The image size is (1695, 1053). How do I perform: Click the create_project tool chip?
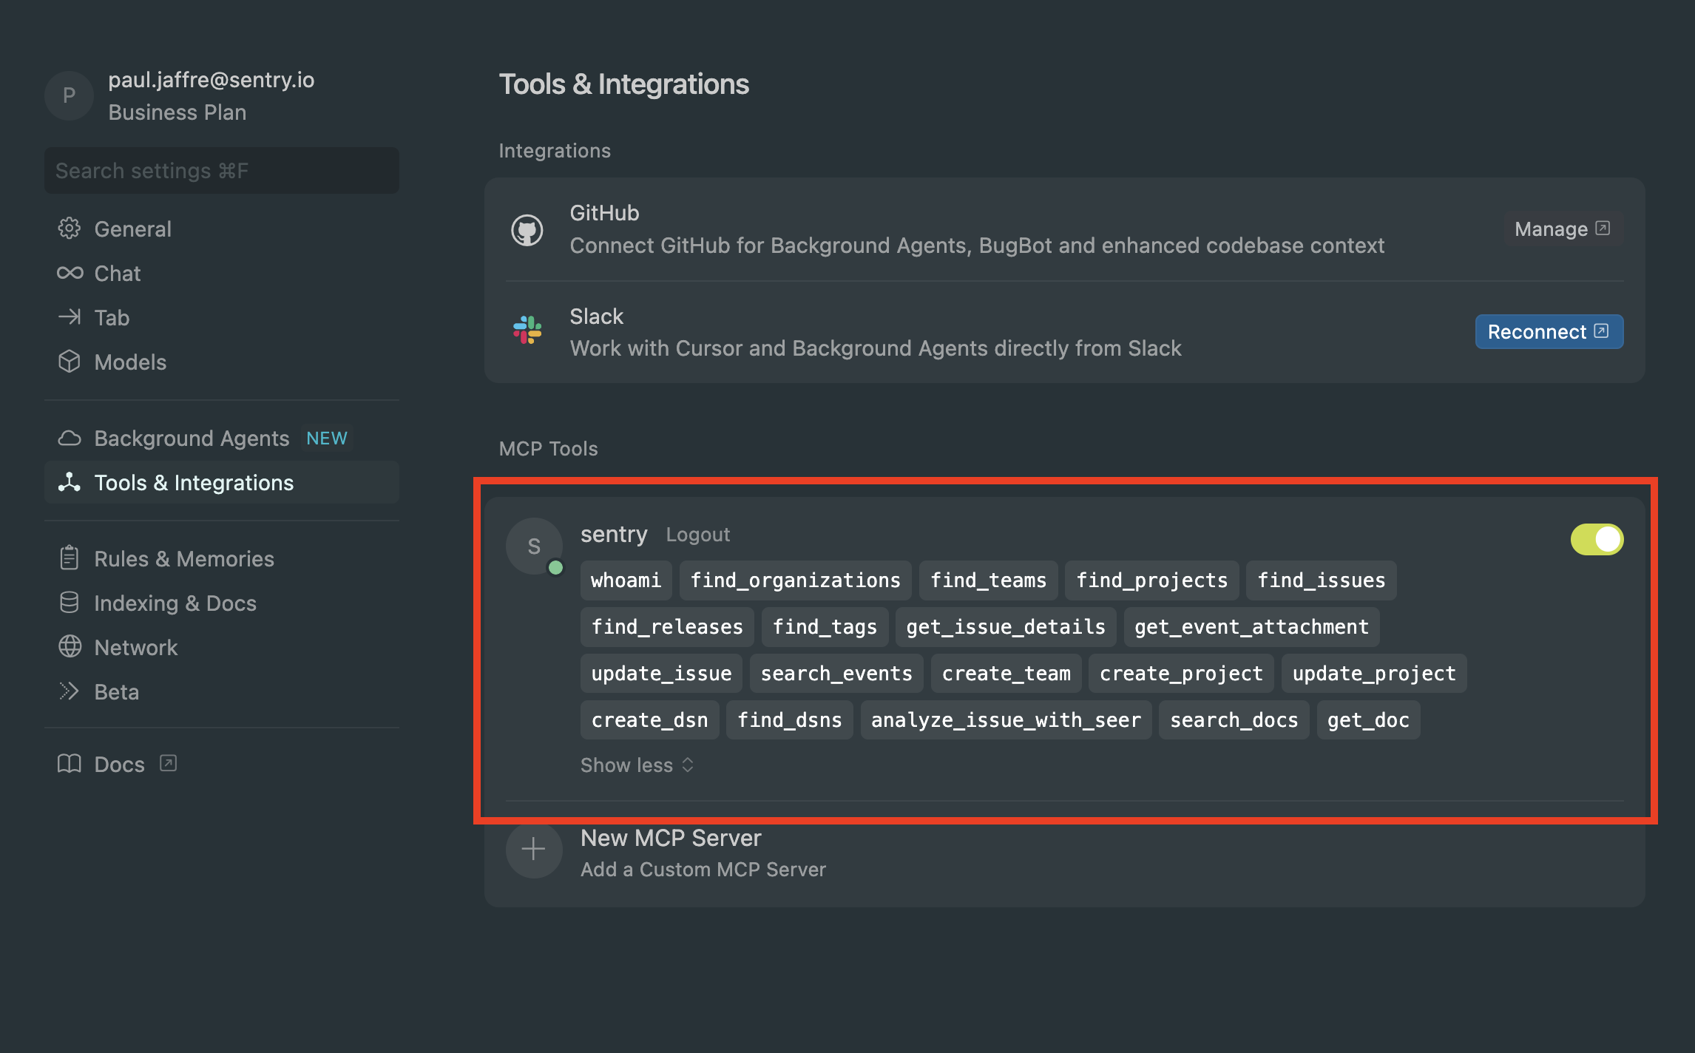[x=1181, y=673]
